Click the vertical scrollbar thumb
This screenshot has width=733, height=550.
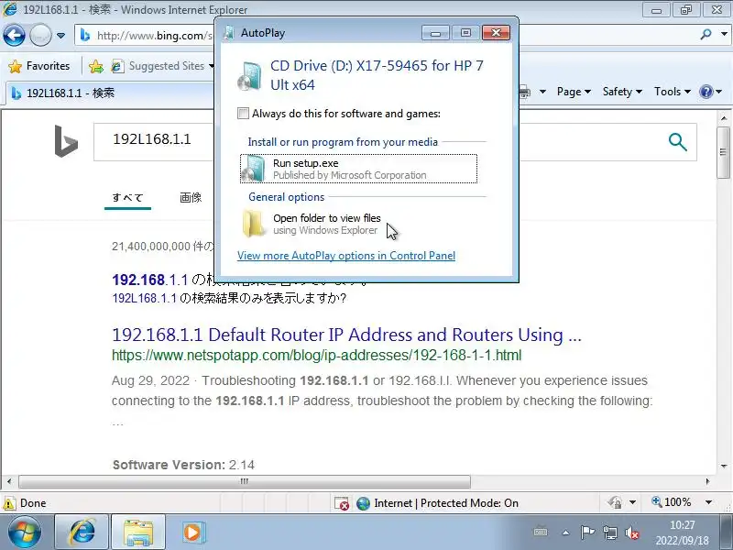(x=723, y=151)
